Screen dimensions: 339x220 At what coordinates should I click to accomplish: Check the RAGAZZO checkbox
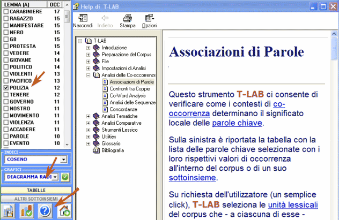(x=6, y=18)
